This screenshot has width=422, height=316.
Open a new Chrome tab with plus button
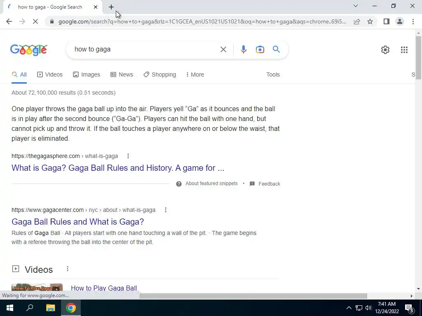coord(111,7)
